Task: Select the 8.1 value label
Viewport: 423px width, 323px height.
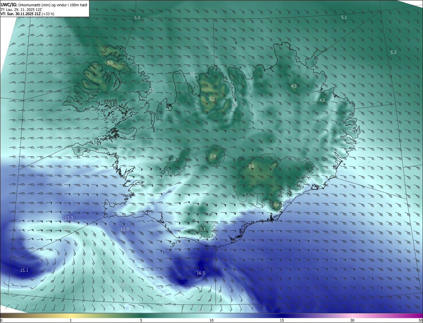Action: (x=235, y=105)
